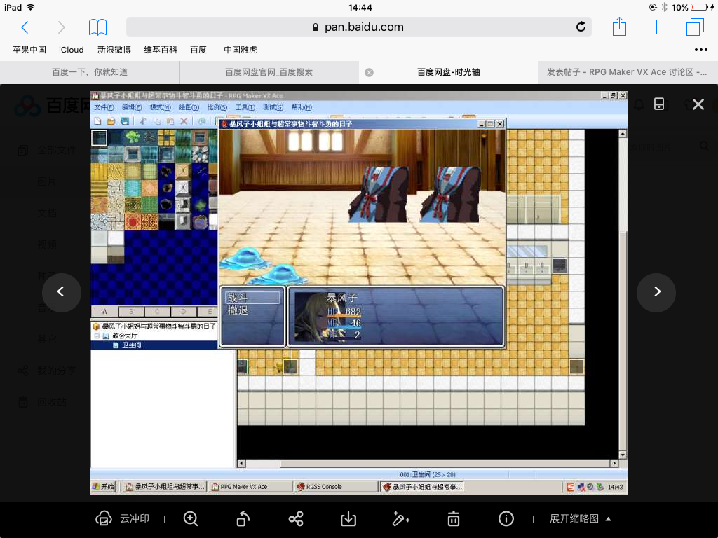Show the previous image

tap(62, 292)
